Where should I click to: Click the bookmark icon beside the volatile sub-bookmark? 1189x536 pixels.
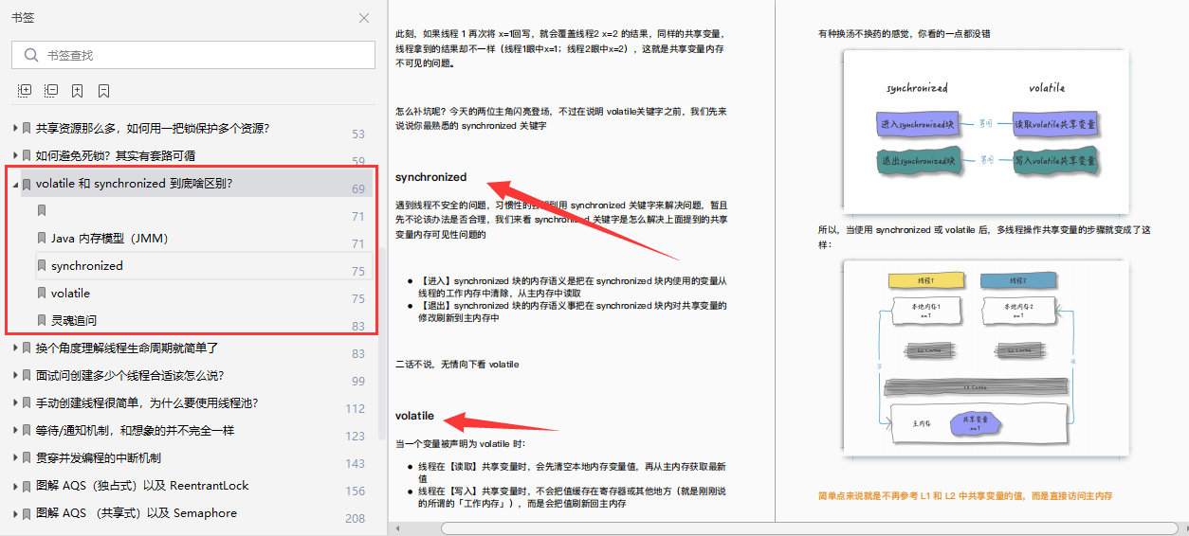click(x=42, y=294)
